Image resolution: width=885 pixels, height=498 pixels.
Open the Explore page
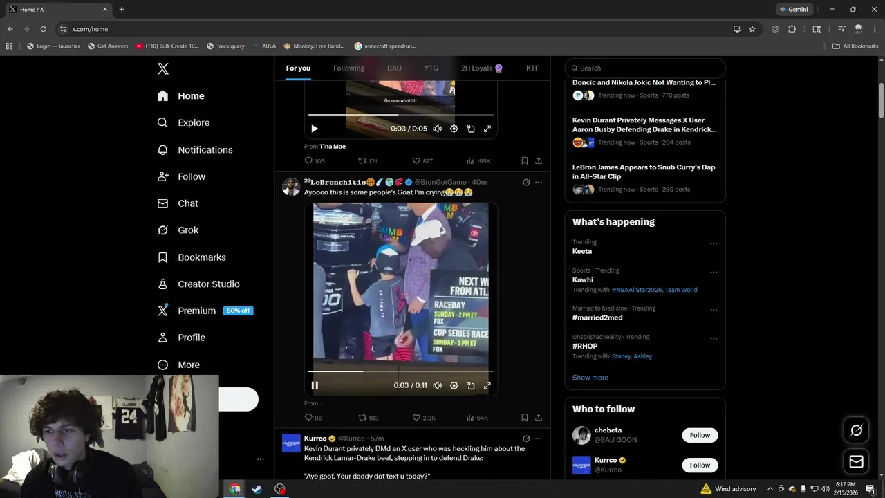tap(183, 122)
